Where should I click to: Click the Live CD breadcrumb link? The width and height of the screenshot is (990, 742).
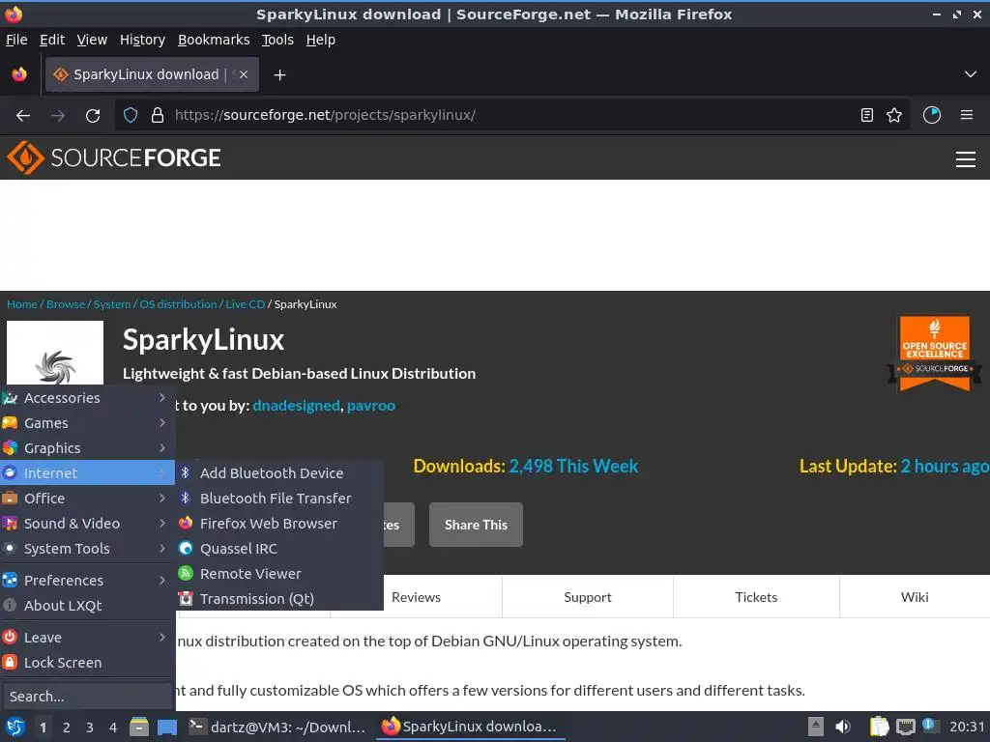click(245, 304)
